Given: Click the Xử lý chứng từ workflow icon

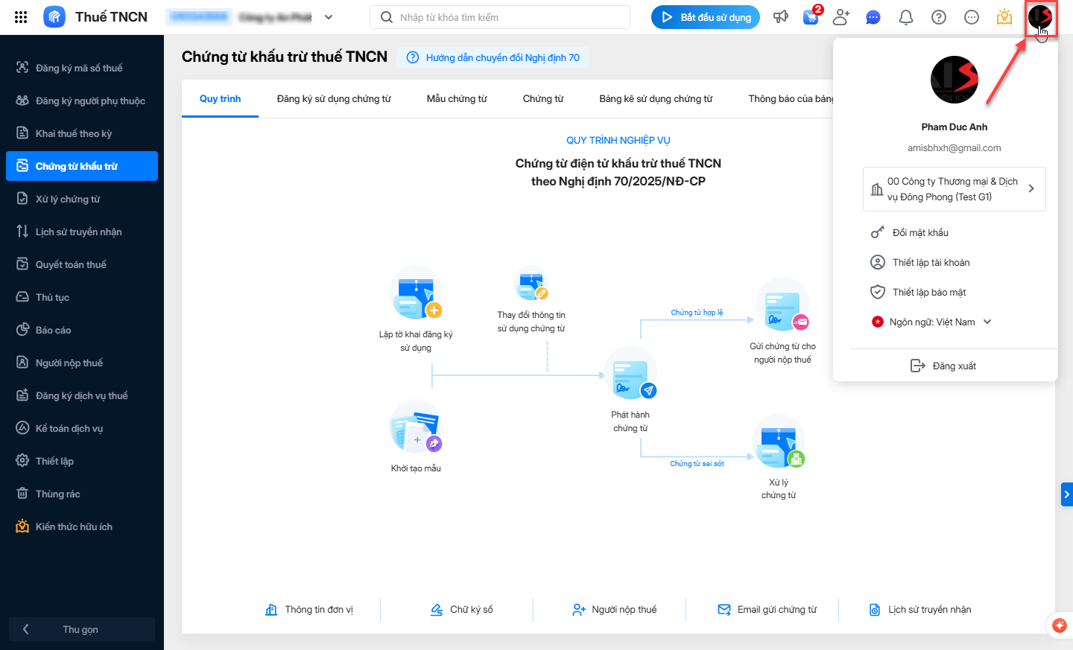Looking at the screenshot, I should coord(779,441).
